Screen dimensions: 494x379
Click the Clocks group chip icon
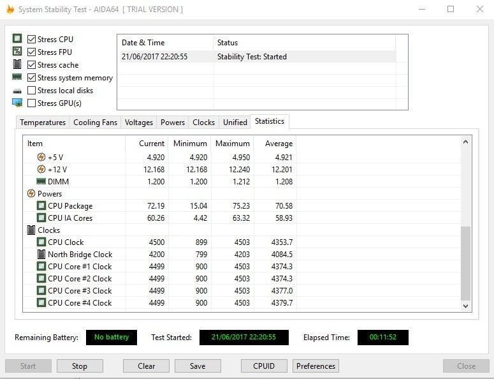coord(31,230)
